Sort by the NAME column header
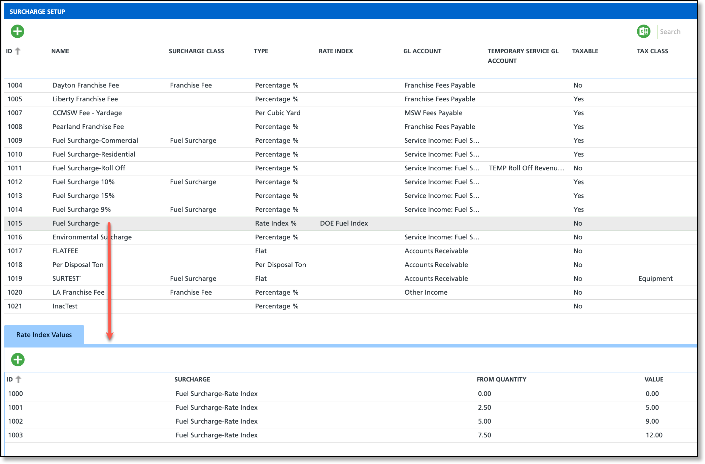 click(60, 51)
